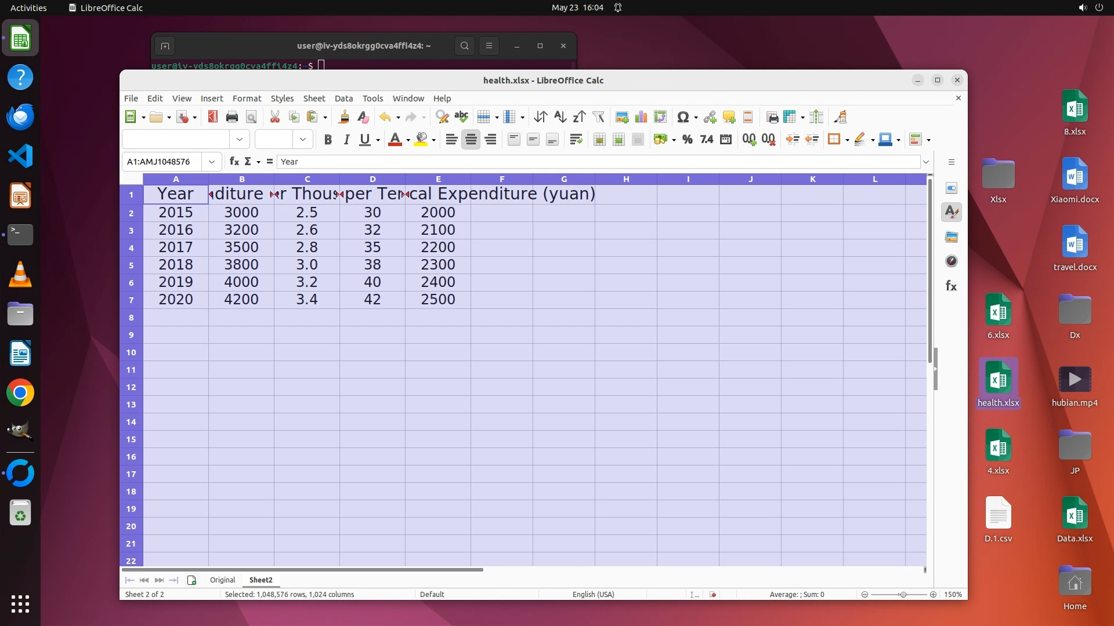Click the Format as Percent icon

point(688,139)
